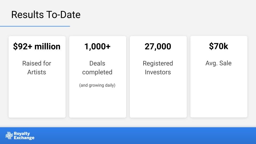Select the 'Results To-Date' slide title
This screenshot has height=144, width=256.
point(46,15)
